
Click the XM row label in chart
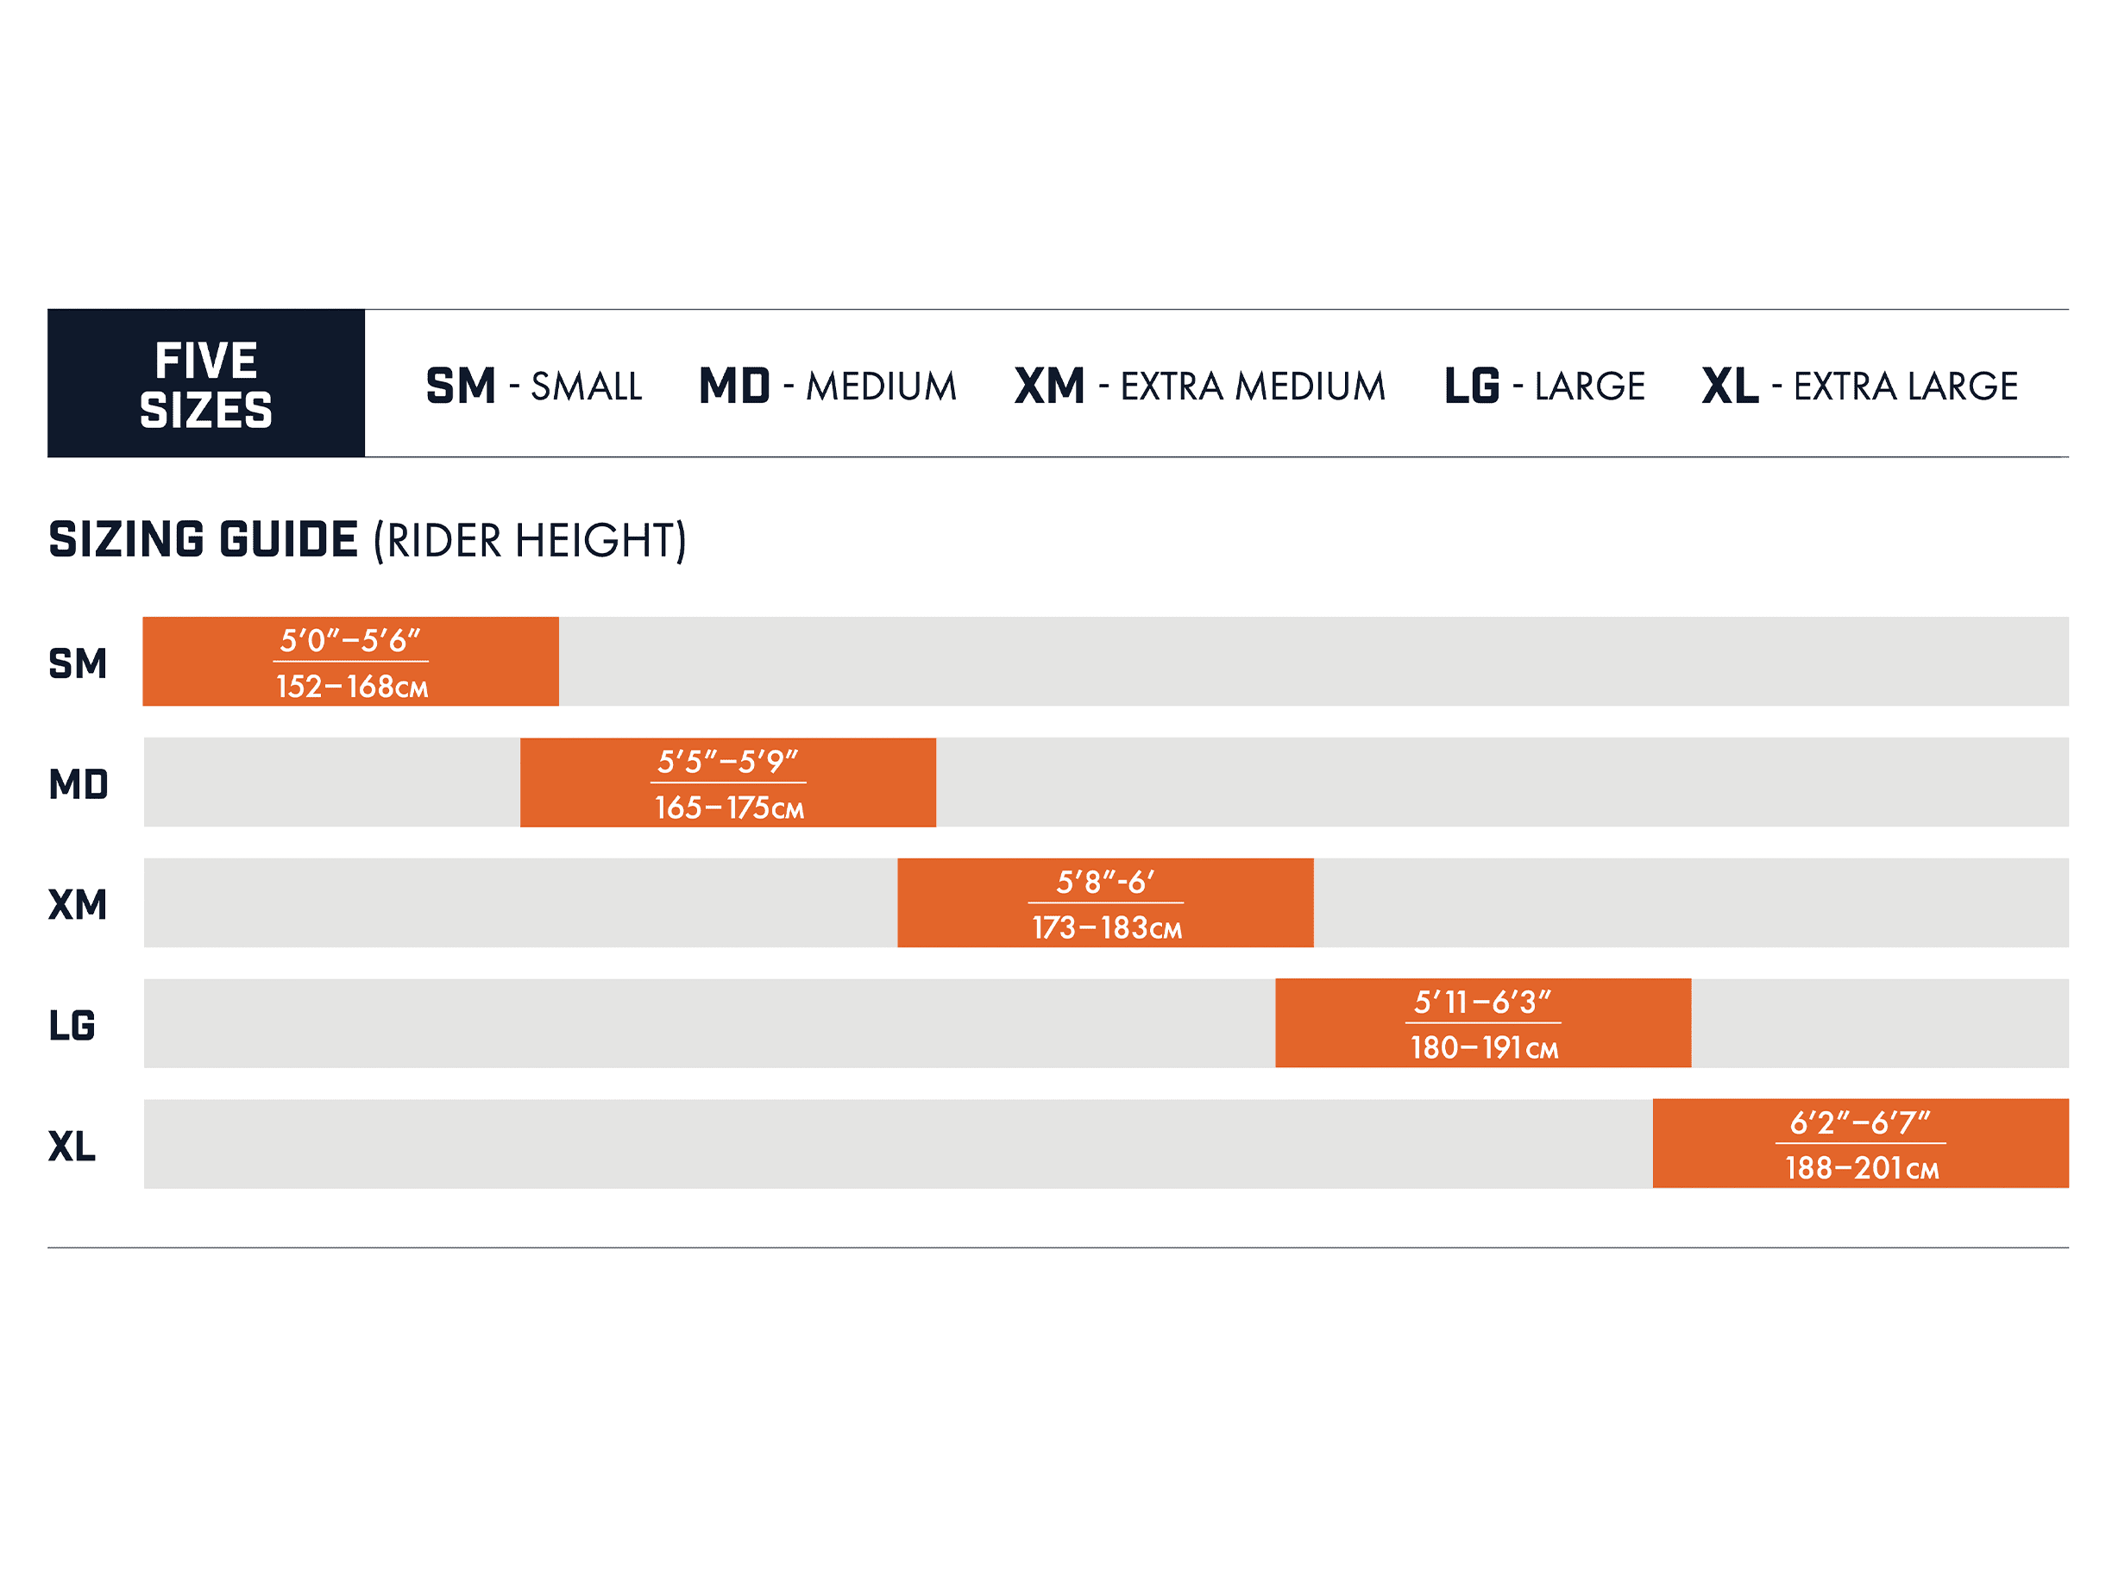(78, 904)
